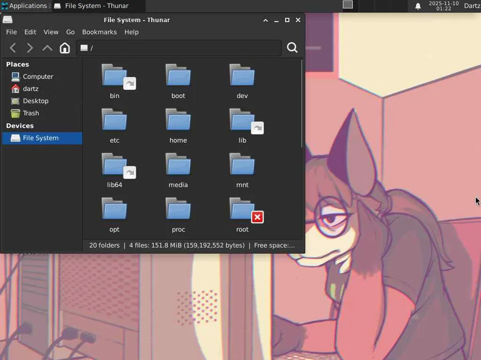
Task: Open the home folder toolbar icon
Action: (x=65, y=48)
